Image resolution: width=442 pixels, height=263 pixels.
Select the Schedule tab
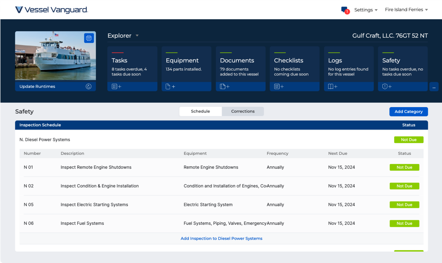pyautogui.click(x=200, y=111)
